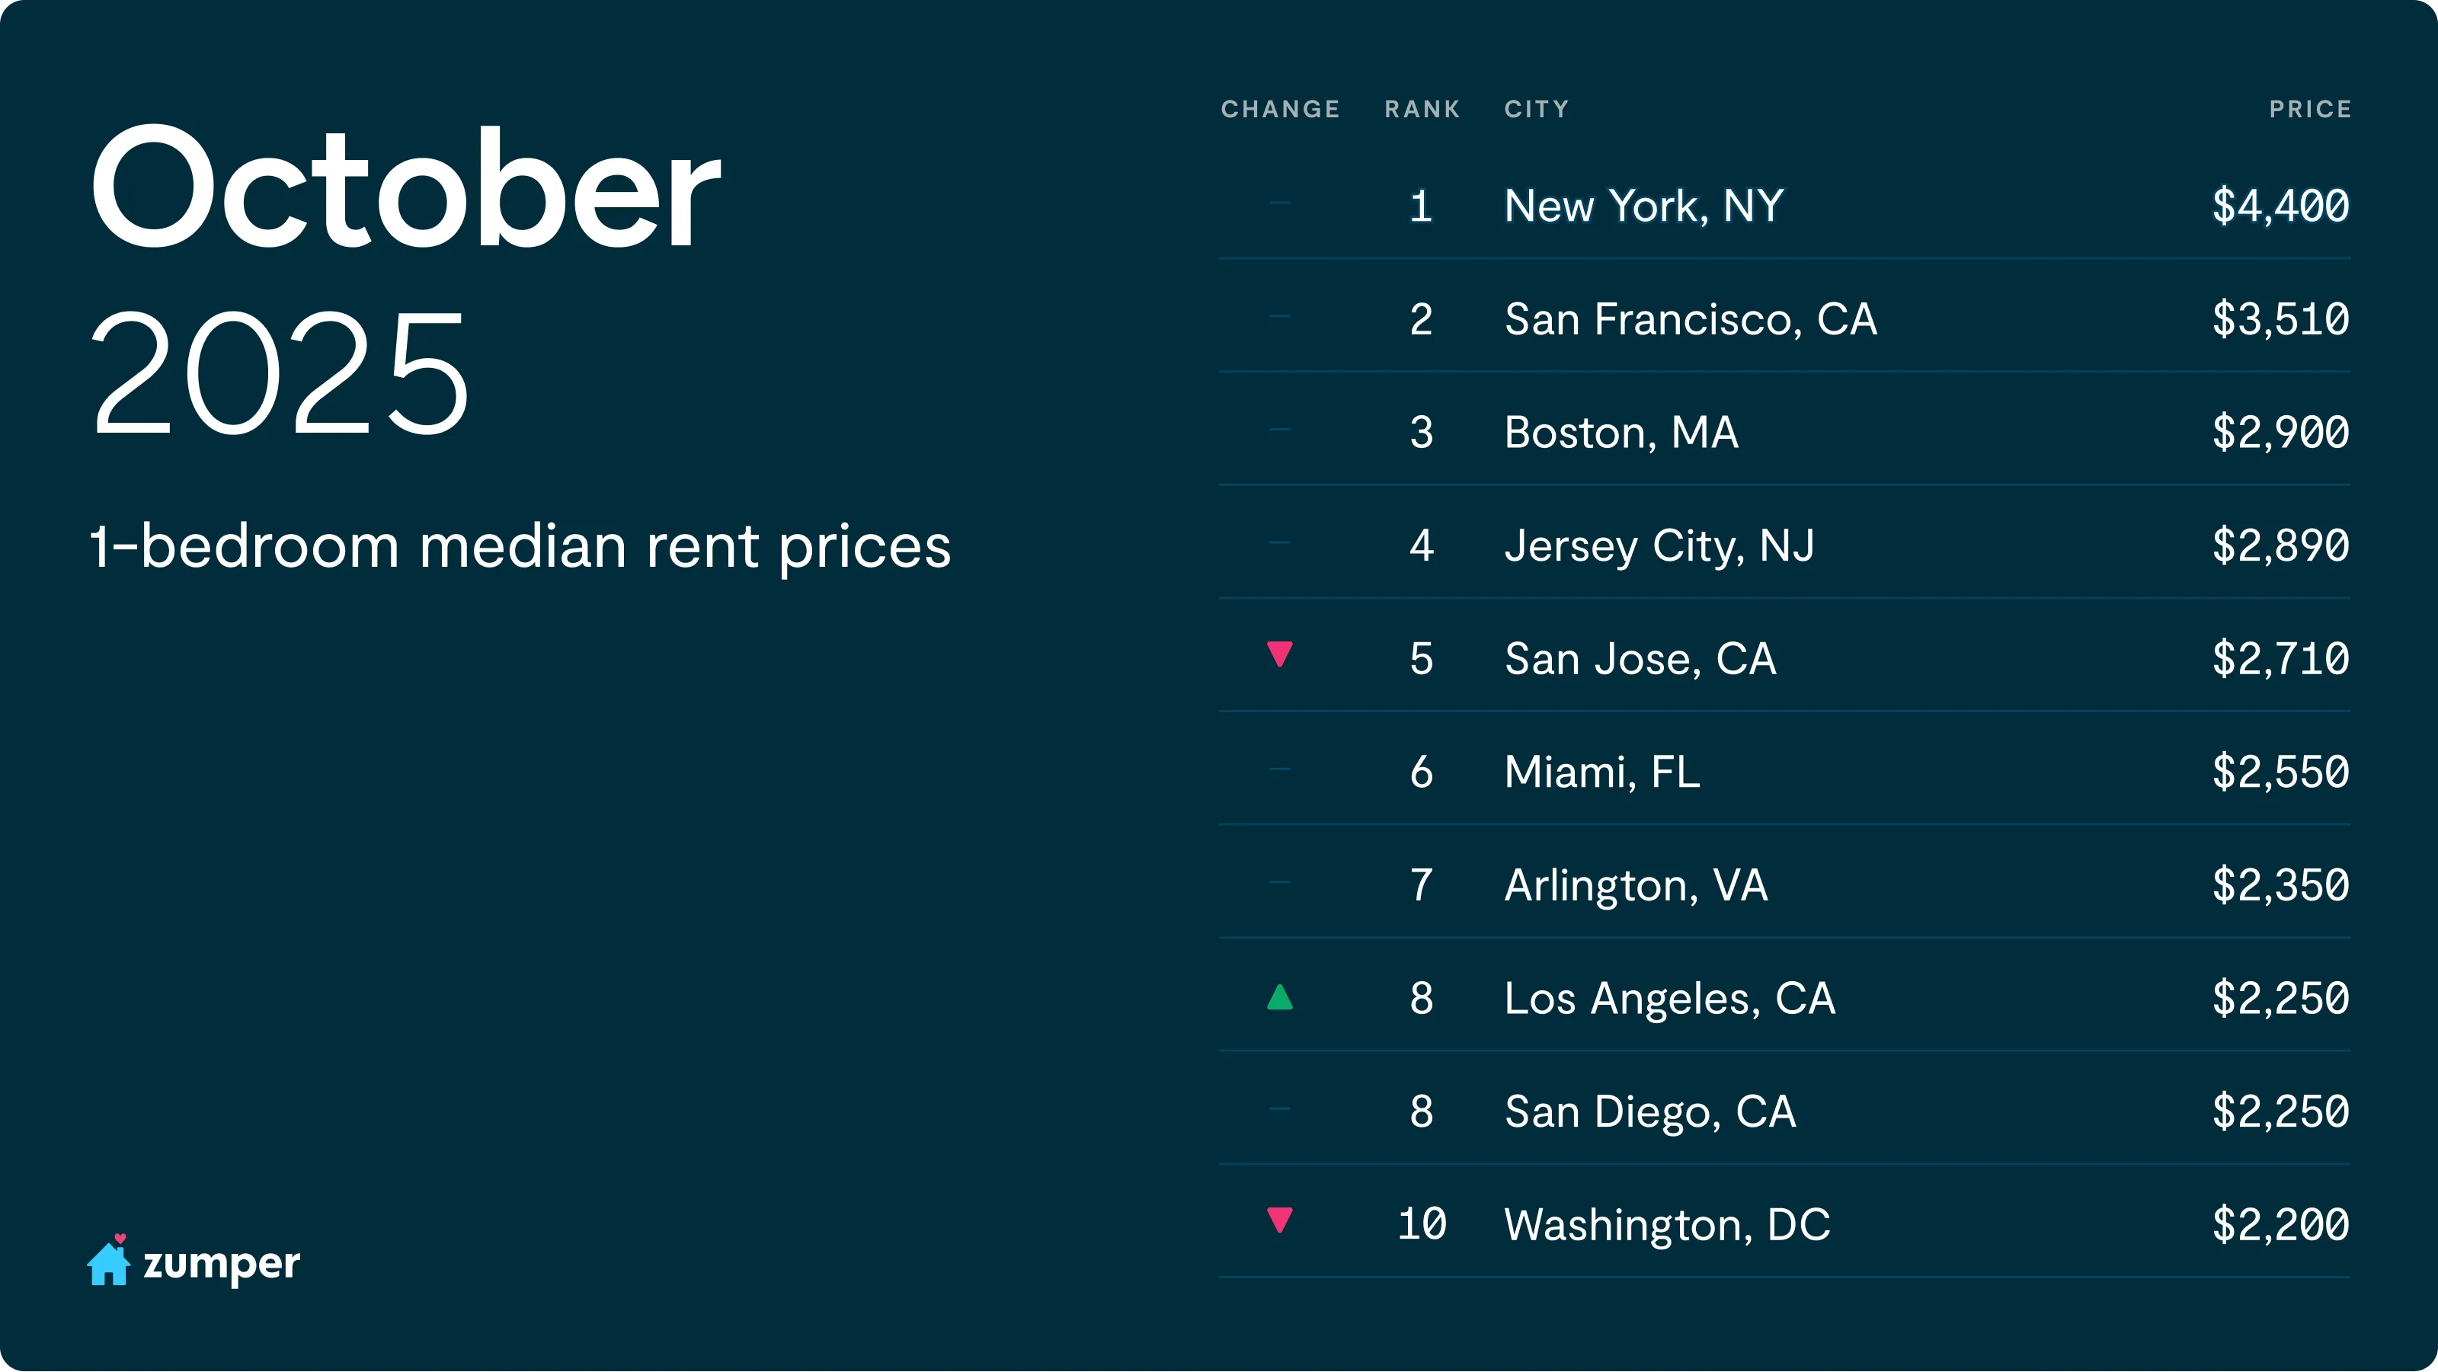The image size is (2438, 1372).
Task: Click the 1-bedroom median rent prices subtitle
Action: 520,547
